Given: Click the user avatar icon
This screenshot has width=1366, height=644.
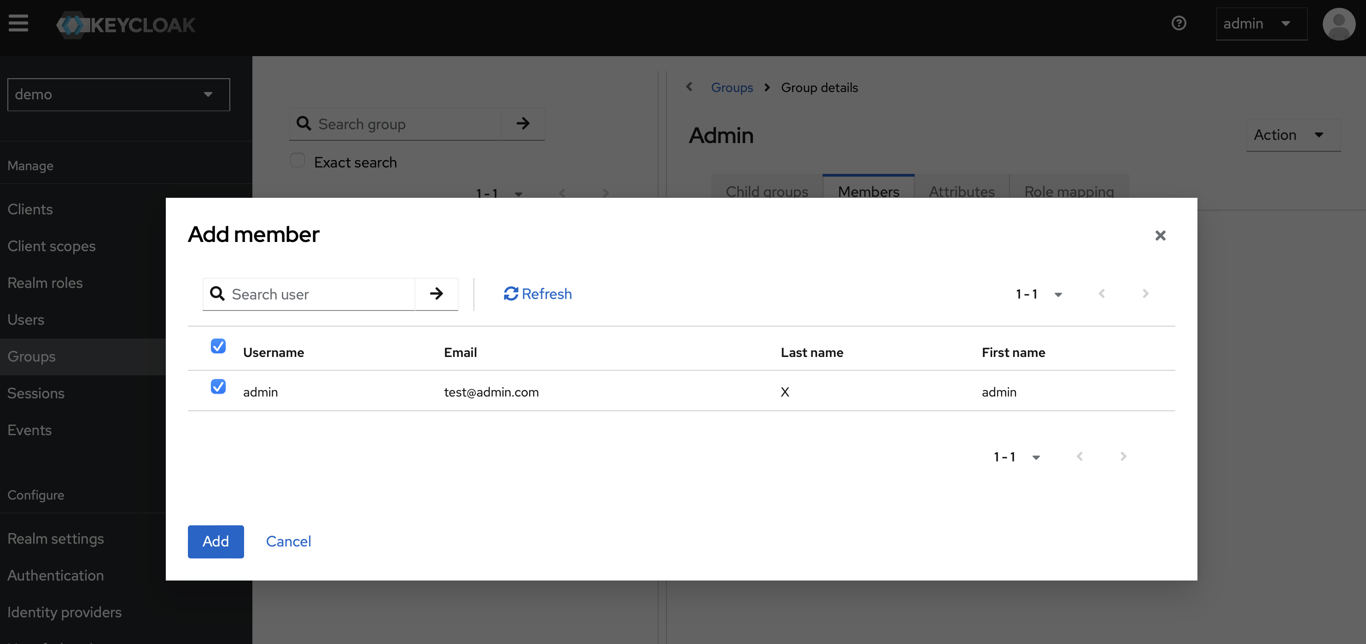Looking at the screenshot, I should click(1338, 24).
